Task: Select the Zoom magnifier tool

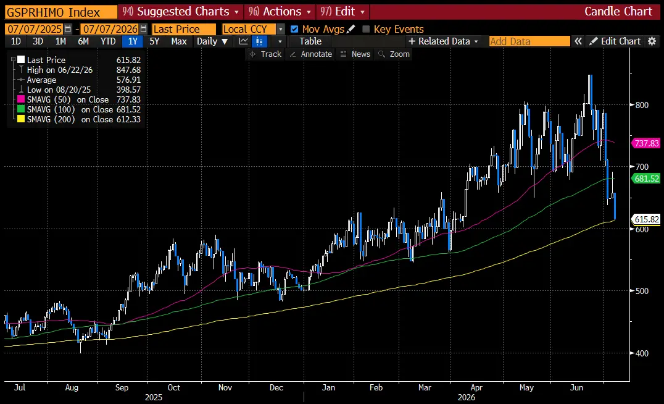Action: tap(394, 54)
